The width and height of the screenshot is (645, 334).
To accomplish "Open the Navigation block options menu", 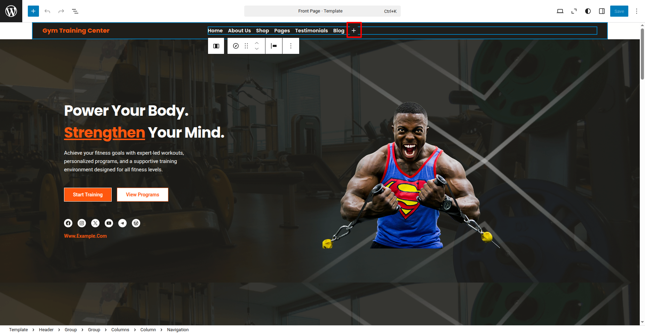I will pyautogui.click(x=291, y=46).
